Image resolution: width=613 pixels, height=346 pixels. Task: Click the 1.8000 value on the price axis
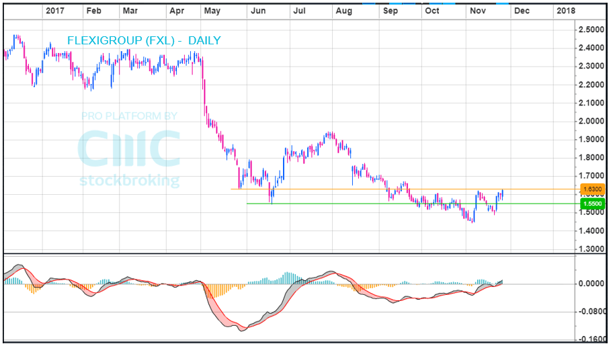tap(591, 158)
